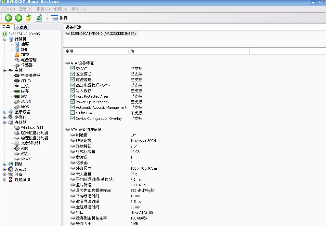Click the 报告 report icon in toolbar
This screenshot has width=326, height=226.
[x=55, y=18]
